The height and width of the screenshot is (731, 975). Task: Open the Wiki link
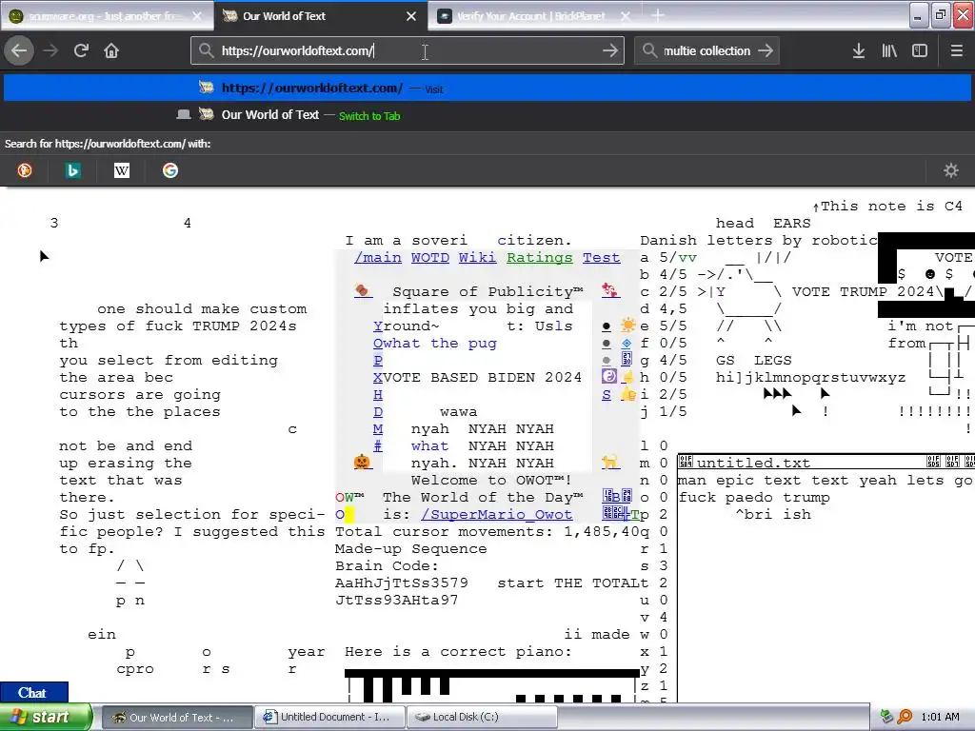click(x=478, y=257)
